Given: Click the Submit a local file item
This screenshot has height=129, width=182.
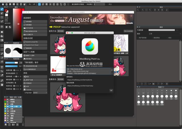Looking at the screenshot, I should click(35, 42).
